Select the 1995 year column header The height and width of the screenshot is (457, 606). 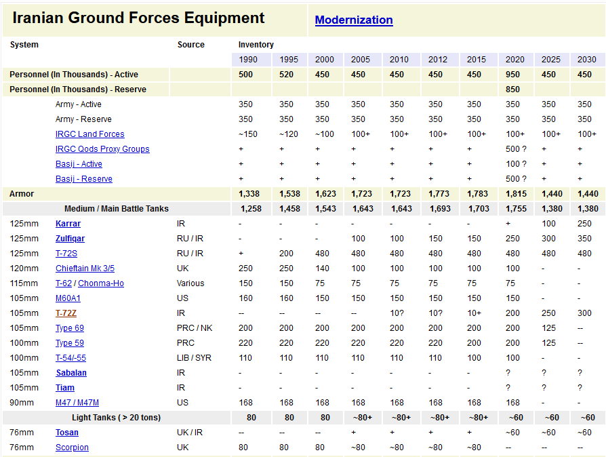[289, 60]
